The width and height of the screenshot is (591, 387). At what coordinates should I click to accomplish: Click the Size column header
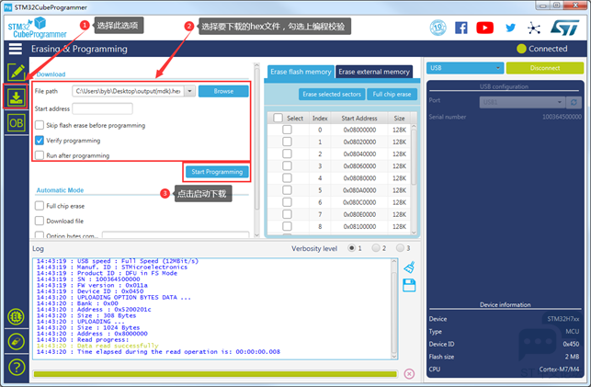click(399, 118)
